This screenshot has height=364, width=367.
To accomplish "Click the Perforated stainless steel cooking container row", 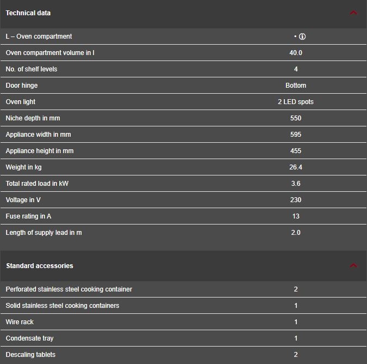I will pyautogui.click(x=184, y=289).
